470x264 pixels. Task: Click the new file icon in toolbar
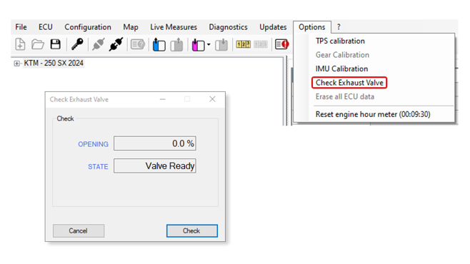coord(20,44)
